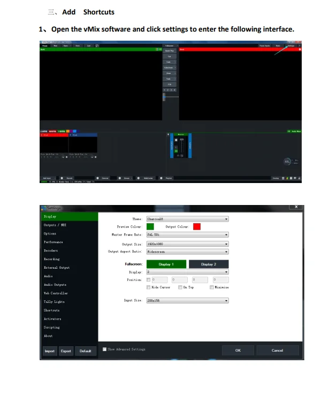This screenshot has width=329, height=395.
Task: Click the gear icon next to Record
Action: [x=62, y=178]
